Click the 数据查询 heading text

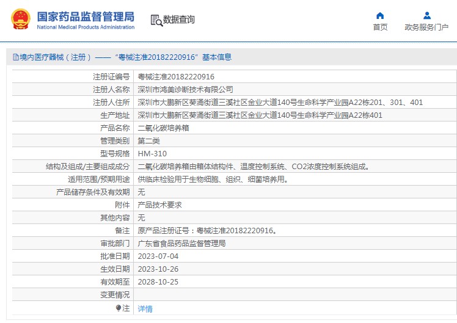pyautogui.click(x=178, y=20)
